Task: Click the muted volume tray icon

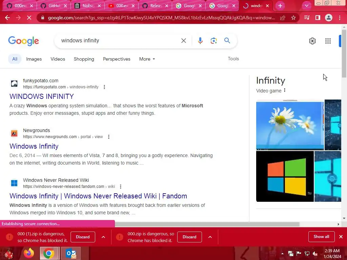Action: point(315,254)
